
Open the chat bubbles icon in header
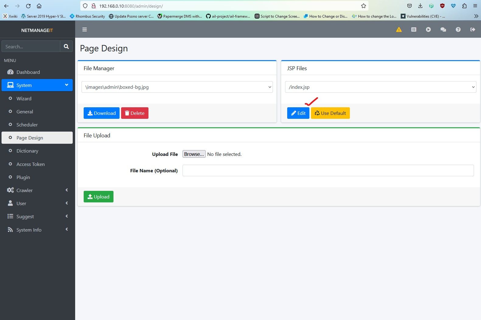point(443,29)
